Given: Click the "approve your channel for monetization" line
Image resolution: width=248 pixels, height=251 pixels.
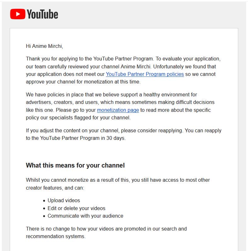Looking at the screenshot, I should click(x=83, y=82).
